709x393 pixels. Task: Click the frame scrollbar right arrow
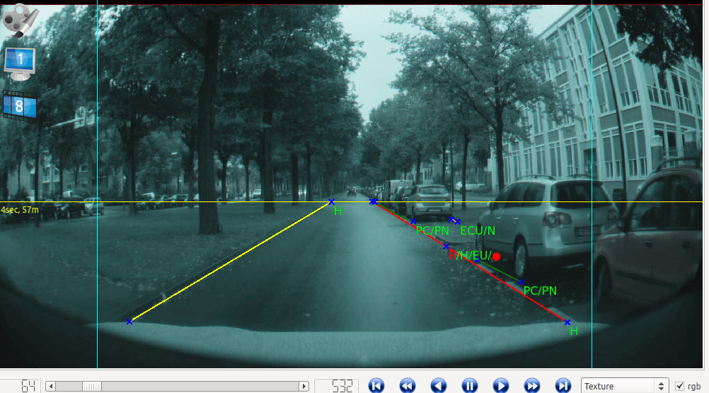304,386
